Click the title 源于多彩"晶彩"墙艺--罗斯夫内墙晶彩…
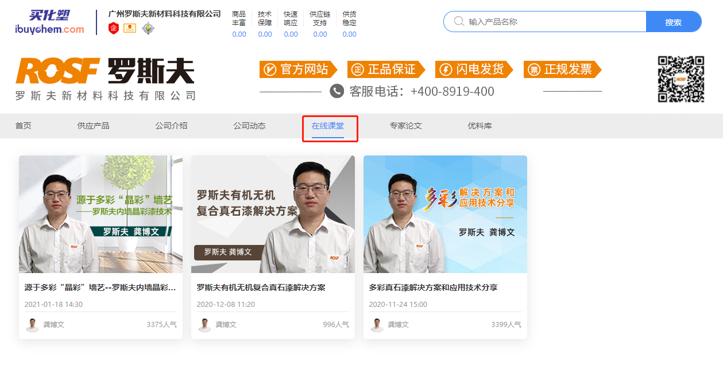 (100, 287)
